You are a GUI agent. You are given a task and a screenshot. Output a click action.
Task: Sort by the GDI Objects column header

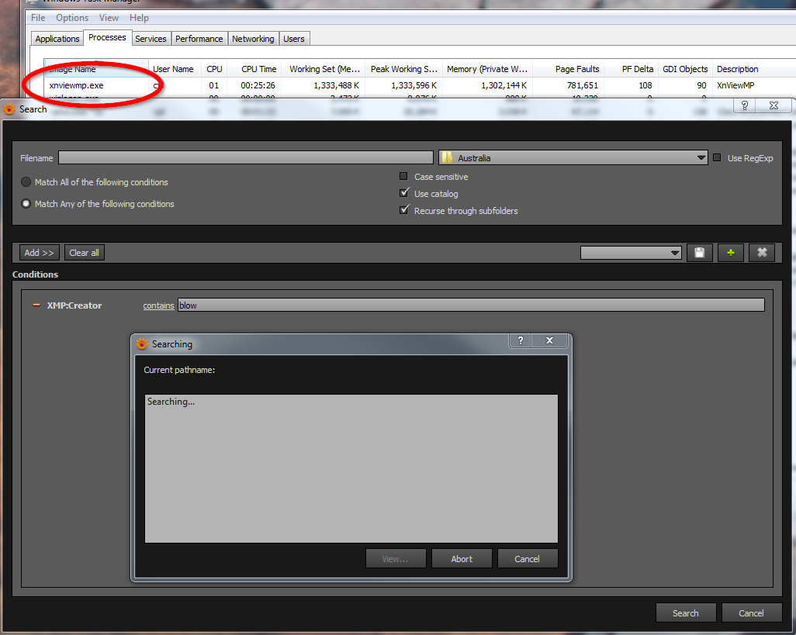coord(685,69)
